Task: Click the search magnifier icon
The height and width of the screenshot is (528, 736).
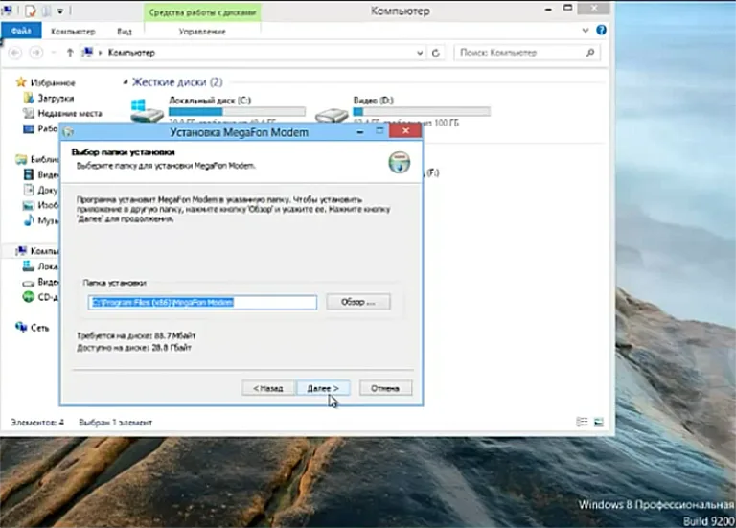Action: pos(590,53)
